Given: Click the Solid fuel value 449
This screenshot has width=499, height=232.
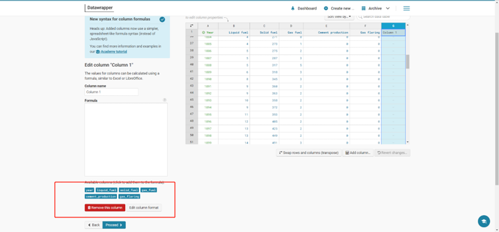Looking at the screenshot, I should coord(264,135).
